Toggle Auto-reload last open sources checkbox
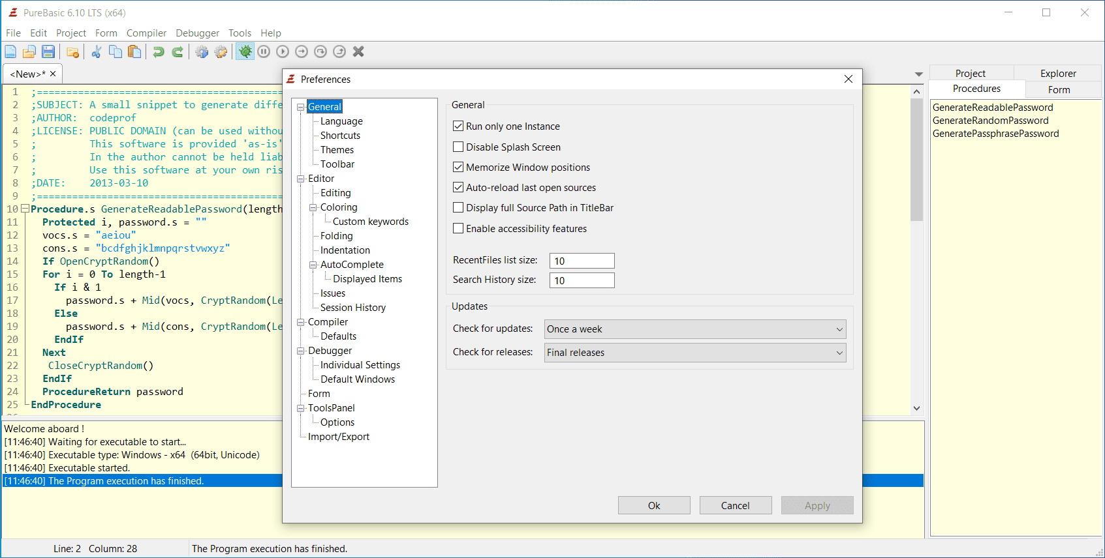The height and width of the screenshot is (558, 1105). pos(458,188)
